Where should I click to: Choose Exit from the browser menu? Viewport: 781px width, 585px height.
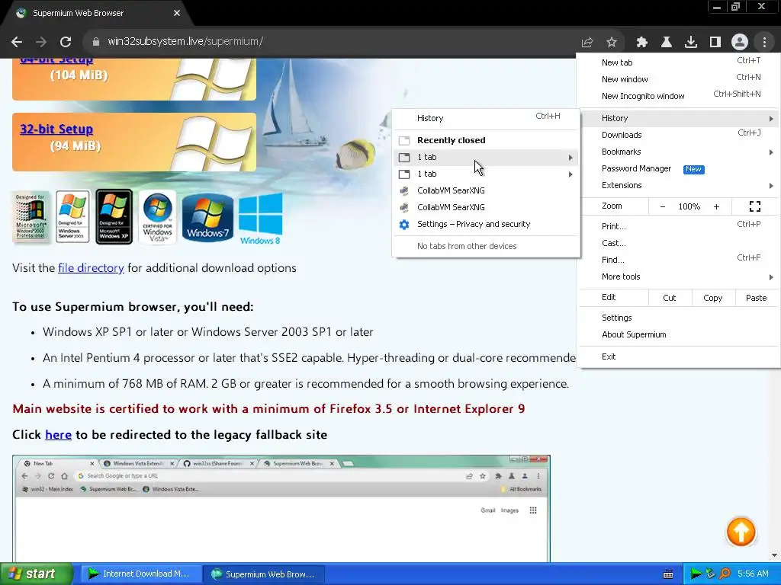coord(679,356)
